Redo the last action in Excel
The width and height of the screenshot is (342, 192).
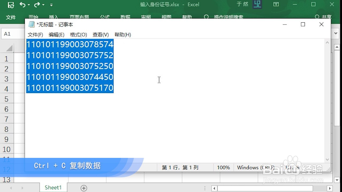coord(37,5)
